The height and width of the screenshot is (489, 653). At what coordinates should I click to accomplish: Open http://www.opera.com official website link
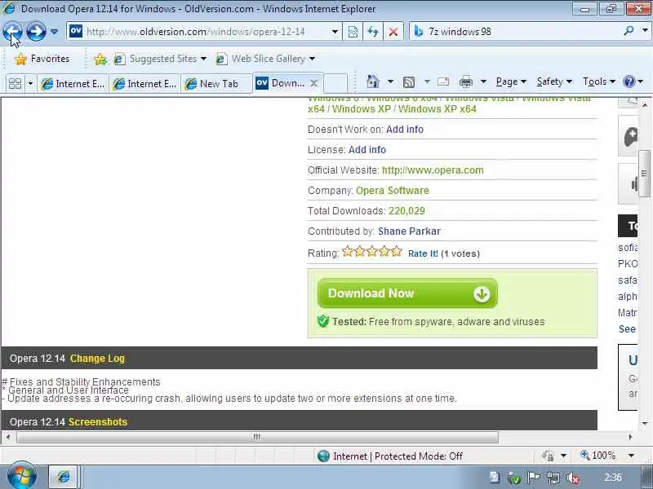(433, 170)
